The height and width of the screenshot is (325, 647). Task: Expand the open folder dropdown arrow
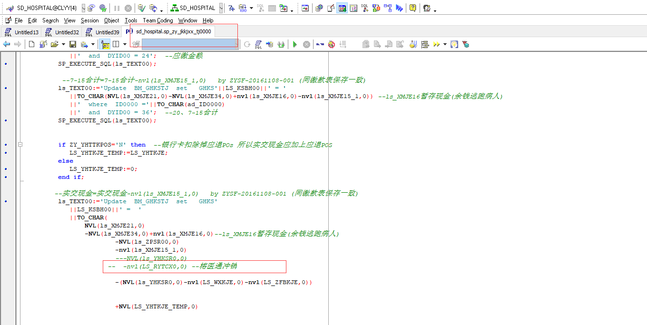(x=63, y=44)
